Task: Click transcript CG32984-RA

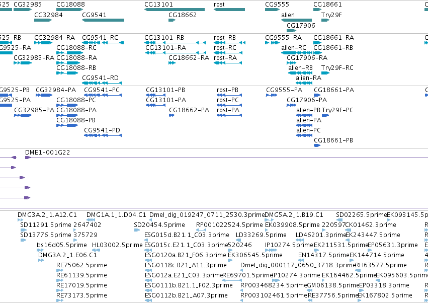Action: [x=55, y=38]
